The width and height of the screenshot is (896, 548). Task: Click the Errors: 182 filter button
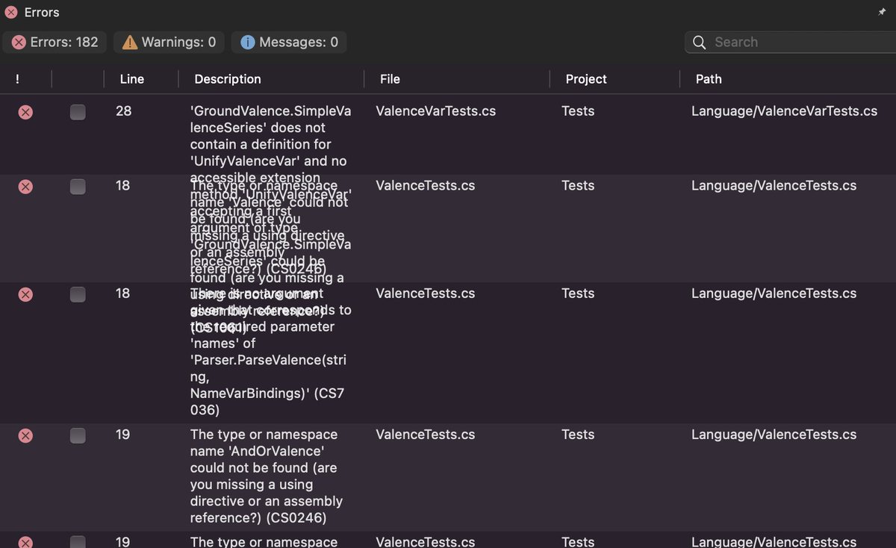(x=54, y=42)
